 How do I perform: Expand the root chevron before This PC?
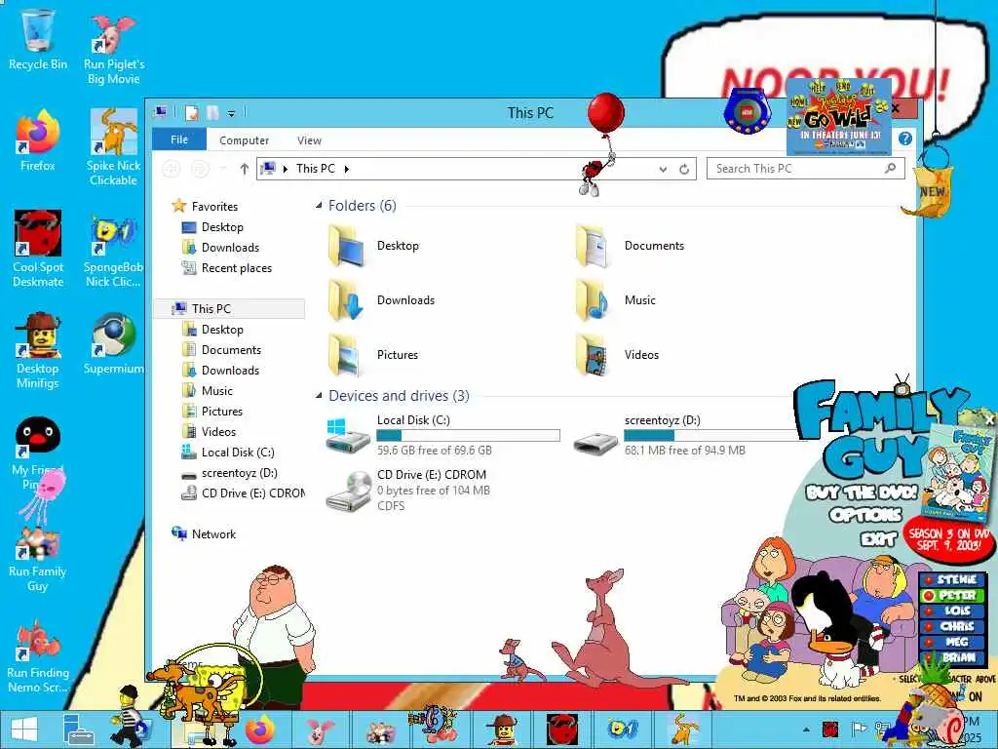click(286, 169)
